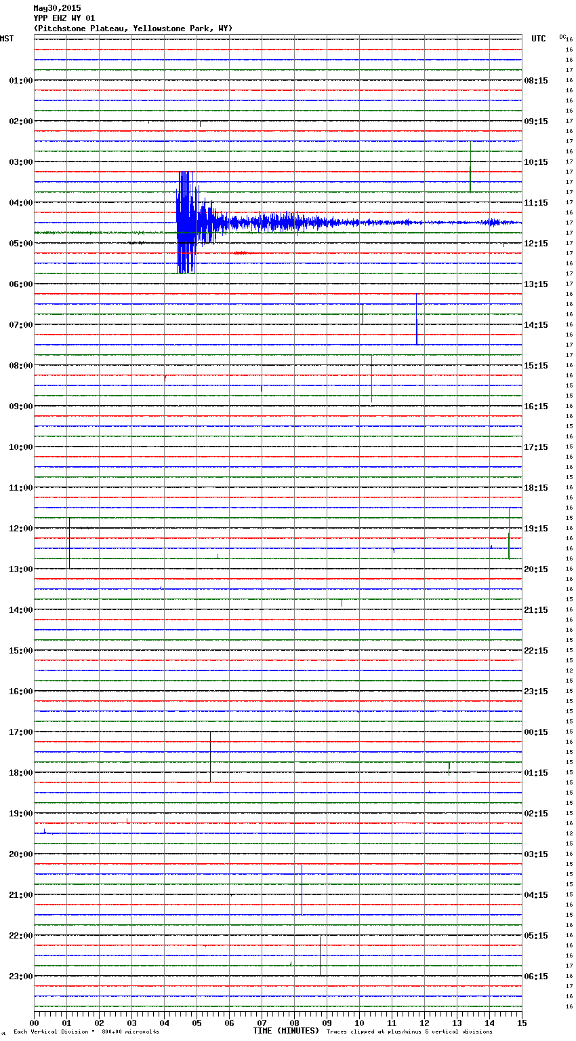Select the "05:00" MST time label
Screen dimensions: 576x1041
(x=21, y=244)
